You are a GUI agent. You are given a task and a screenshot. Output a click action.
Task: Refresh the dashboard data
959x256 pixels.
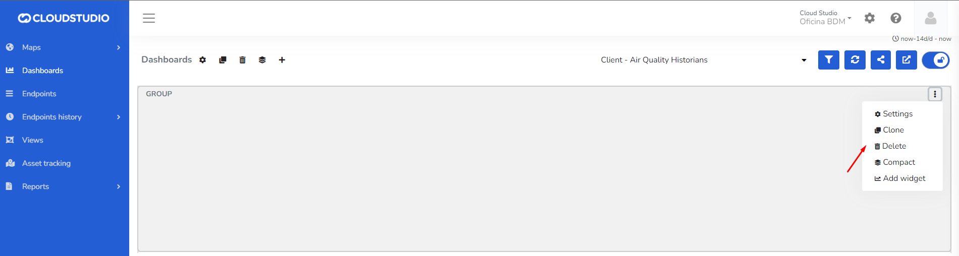tap(855, 60)
